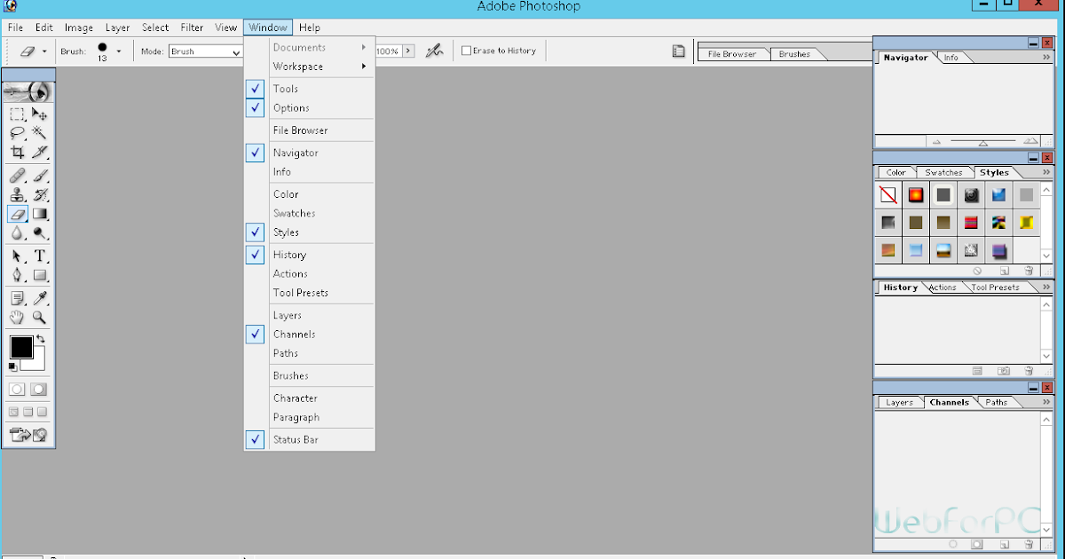Select the Brush tool in toolbox

[x=40, y=176]
